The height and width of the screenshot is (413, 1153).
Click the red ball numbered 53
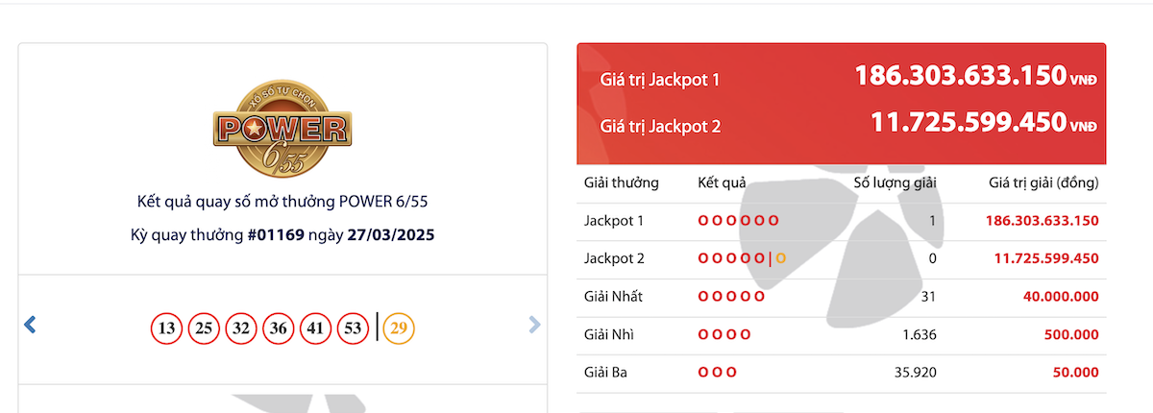[353, 328]
